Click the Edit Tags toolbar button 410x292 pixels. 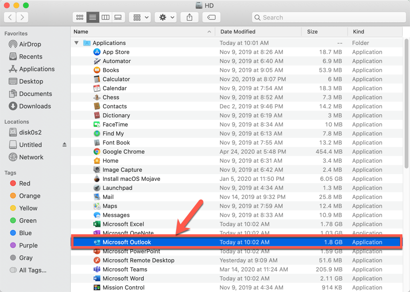(x=211, y=17)
